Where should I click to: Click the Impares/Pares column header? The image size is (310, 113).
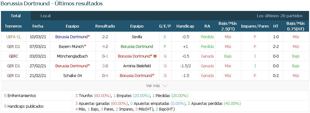click(255, 26)
